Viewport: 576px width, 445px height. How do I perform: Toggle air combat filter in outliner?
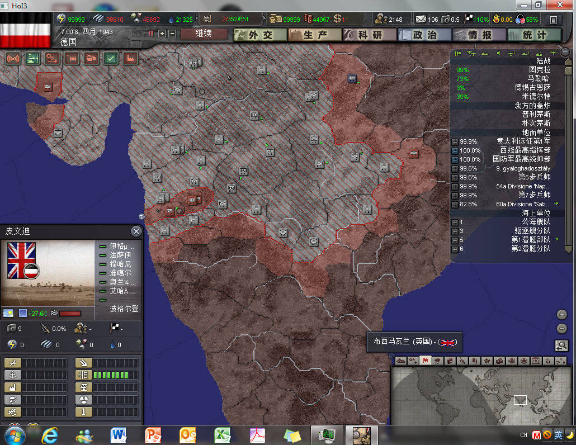click(x=511, y=54)
